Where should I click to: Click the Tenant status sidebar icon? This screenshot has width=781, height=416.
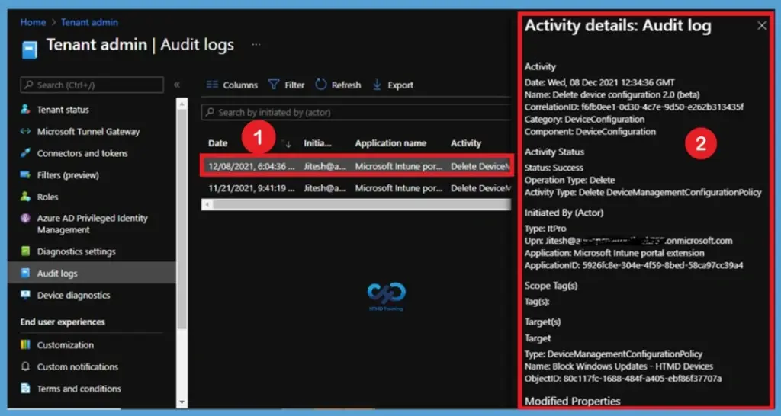[x=25, y=110]
